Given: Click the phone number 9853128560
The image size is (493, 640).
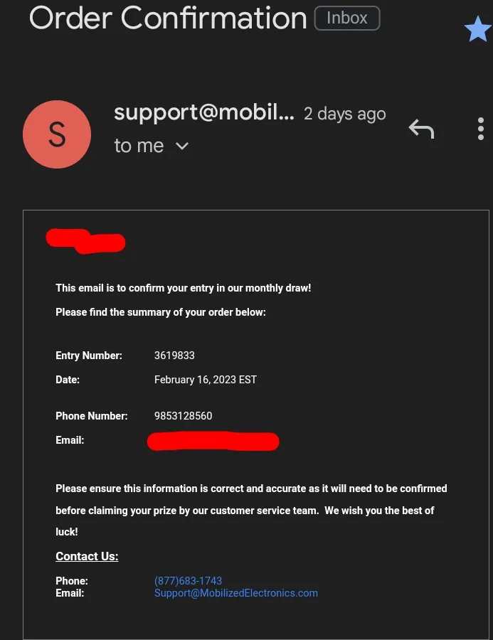Looking at the screenshot, I should (x=183, y=416).
